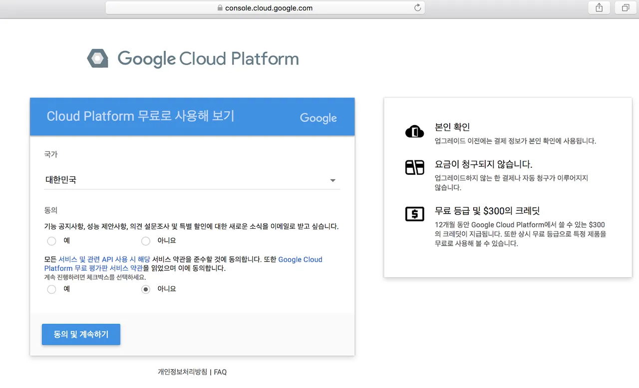Show all tabs with the tab overview icon

pyautogui.click(x=625, y=7)
